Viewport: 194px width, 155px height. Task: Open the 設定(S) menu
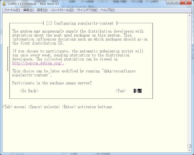pos(42,10)
